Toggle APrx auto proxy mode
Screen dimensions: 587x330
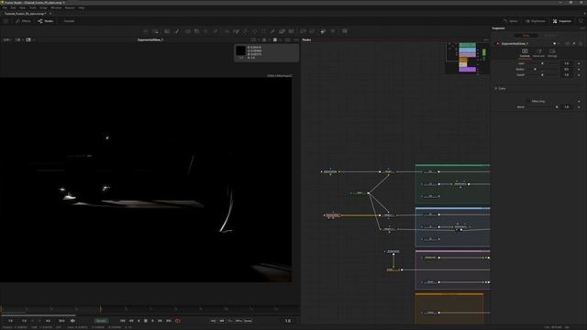point(238,321)
